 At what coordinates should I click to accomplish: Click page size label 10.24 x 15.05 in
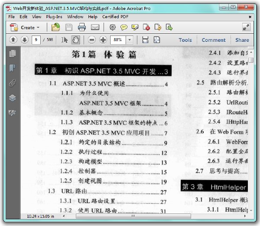pos(40,216)
